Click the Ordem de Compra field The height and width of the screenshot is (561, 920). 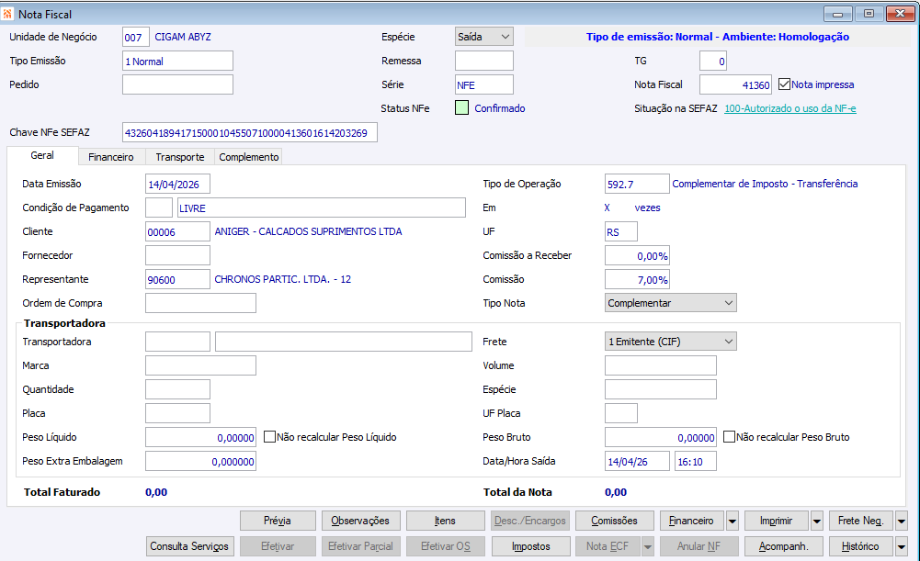pyautogui.click(x=200, y=303)
